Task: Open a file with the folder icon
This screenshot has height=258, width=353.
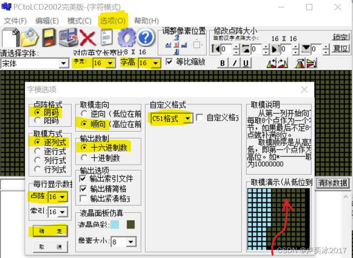Action: pos(30,38)
